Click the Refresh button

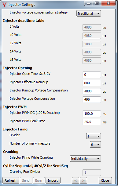pyautogui.click(x=11, y=180)
